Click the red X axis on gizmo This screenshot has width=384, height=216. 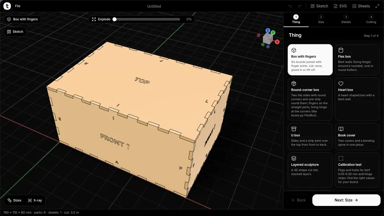277,42
